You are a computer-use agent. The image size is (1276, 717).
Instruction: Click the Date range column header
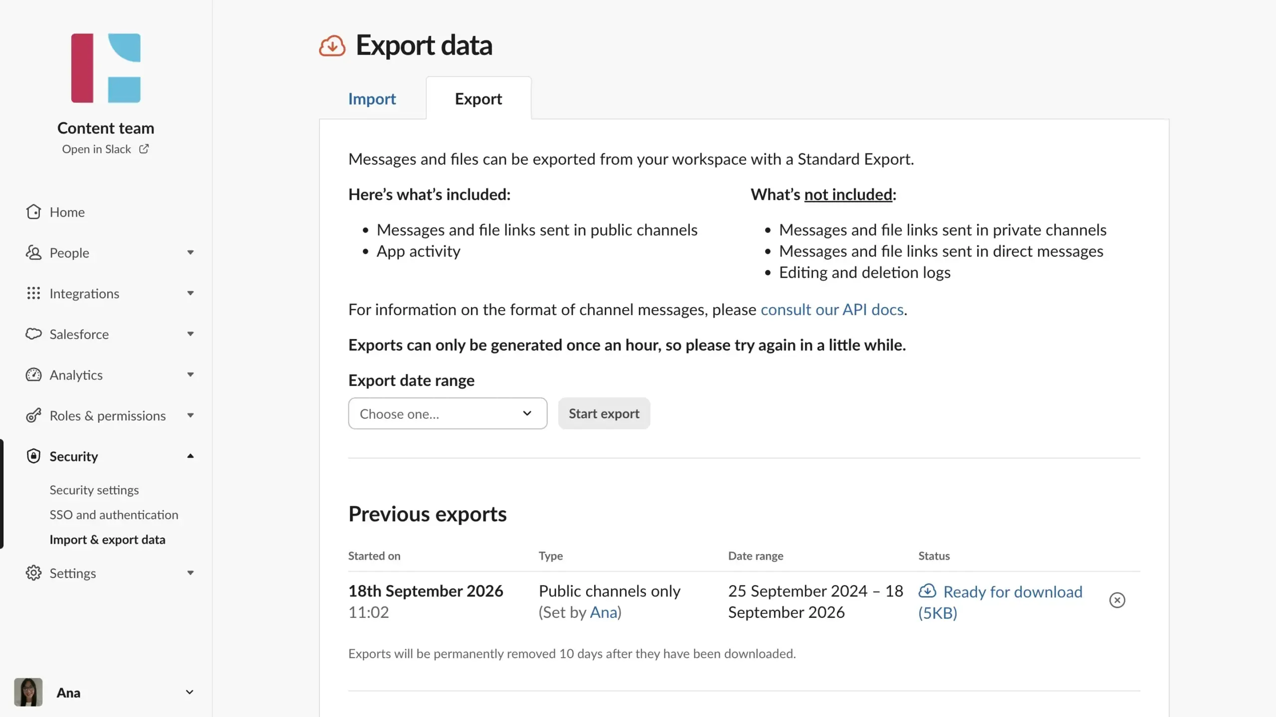756,556
